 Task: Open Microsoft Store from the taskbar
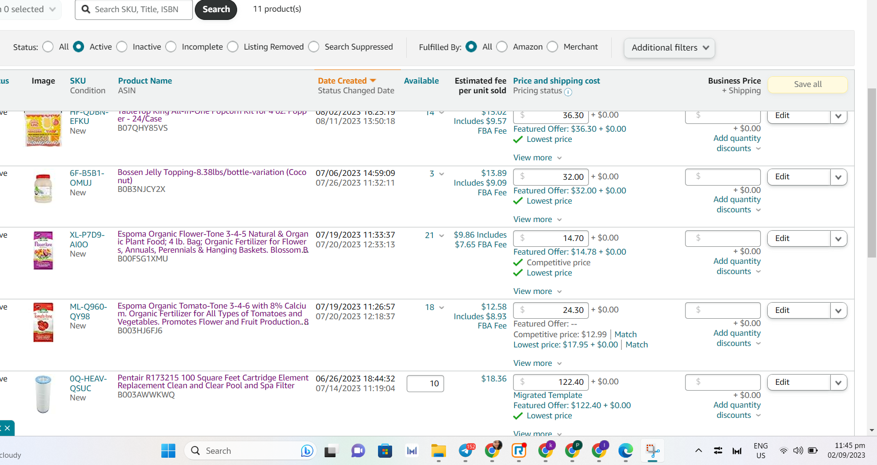point(385,451)
